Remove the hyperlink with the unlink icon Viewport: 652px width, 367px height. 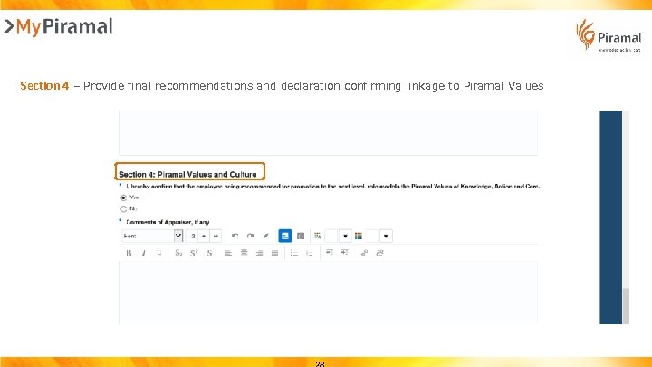(x=379, y=253)
